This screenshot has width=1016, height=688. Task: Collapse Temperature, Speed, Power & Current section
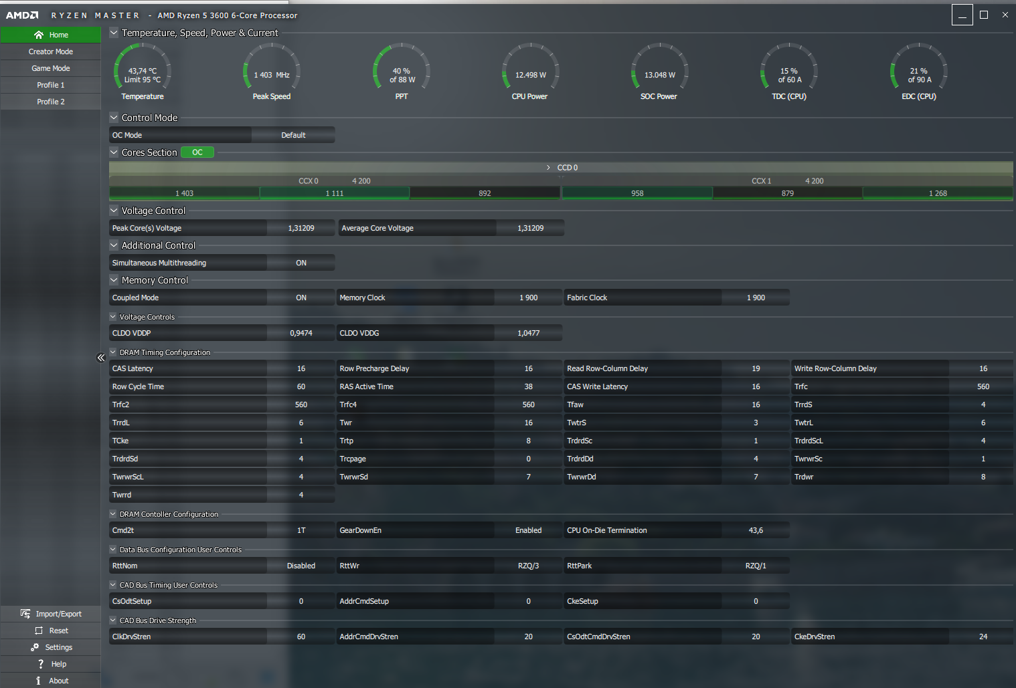coord(114,33)
